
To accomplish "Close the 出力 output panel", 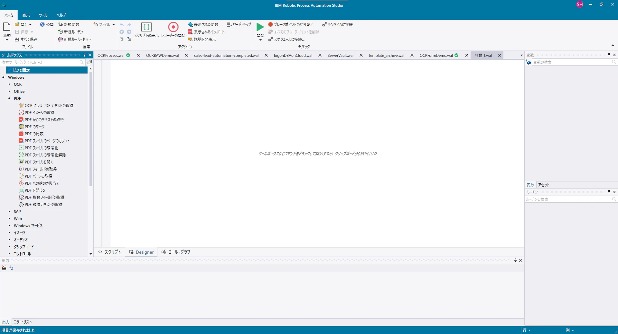I will (x=521, y=260).
